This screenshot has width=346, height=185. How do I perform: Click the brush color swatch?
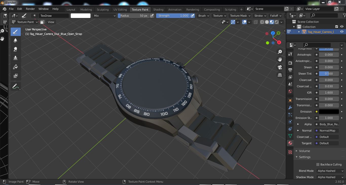(x=81, y=16)
